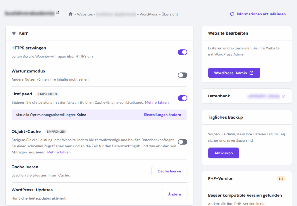Click the refresh icon next to Informationen aktualisieren
Screen dimensions: 297x206
pyautogui.click(x=232, y=14)
